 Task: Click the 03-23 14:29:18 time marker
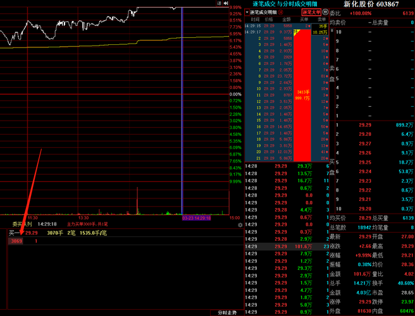(196, 218)
